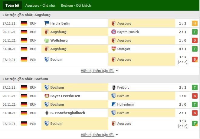Open Hertha Berlin team link
This screenshot has width=200, height=139.
(60, 23)
